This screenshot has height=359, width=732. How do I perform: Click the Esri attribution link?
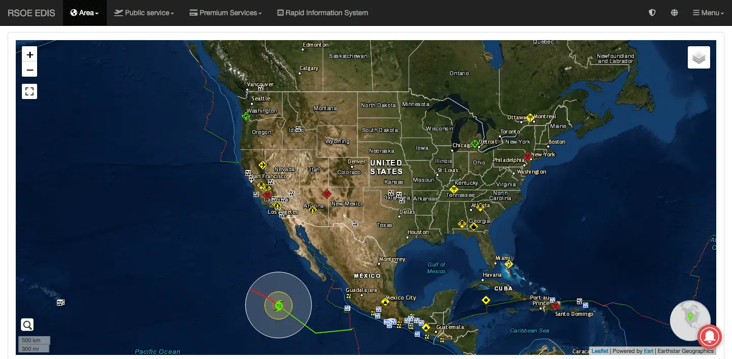(x=649, y=351)
